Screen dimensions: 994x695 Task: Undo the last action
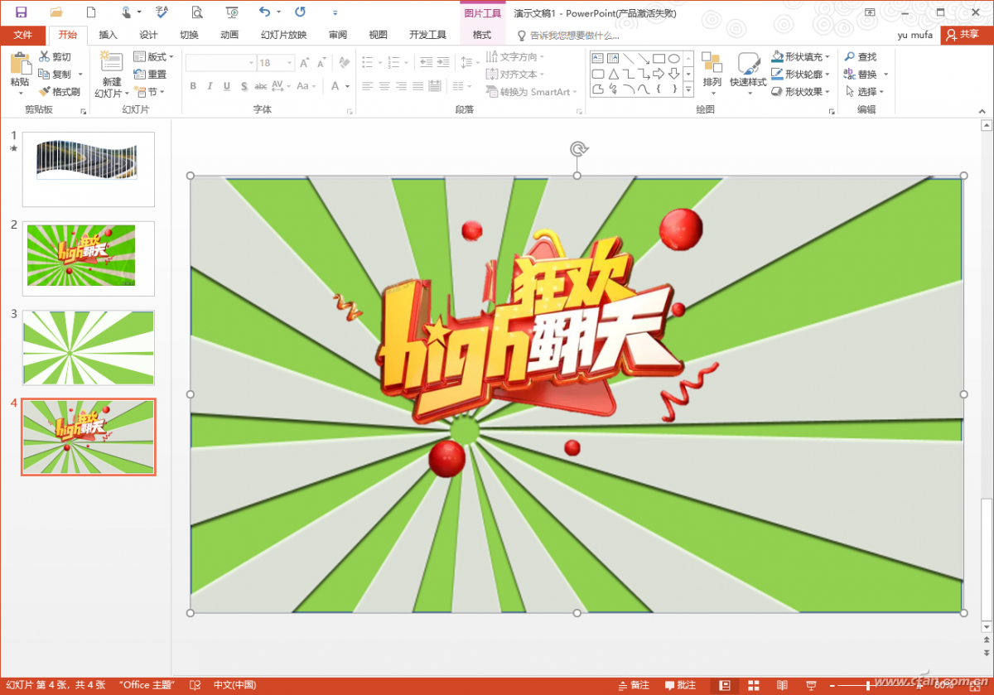coord(264,12)
